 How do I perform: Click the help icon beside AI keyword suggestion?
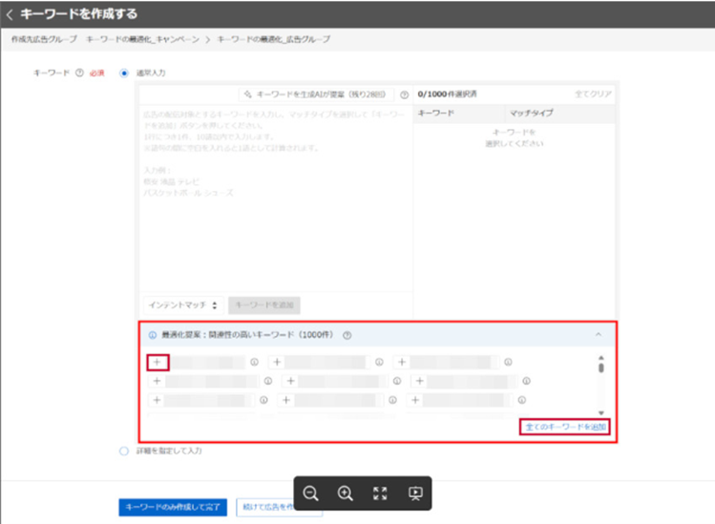click(404, 95)
